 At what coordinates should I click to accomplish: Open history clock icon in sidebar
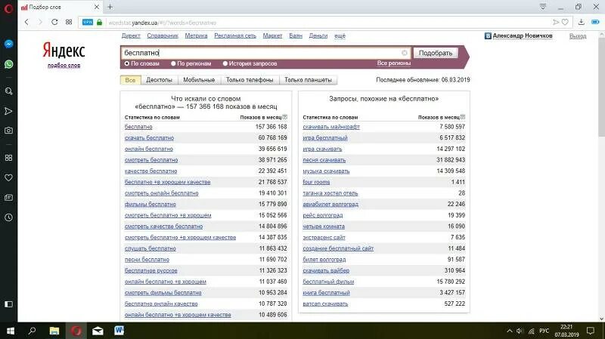point(8,217)
